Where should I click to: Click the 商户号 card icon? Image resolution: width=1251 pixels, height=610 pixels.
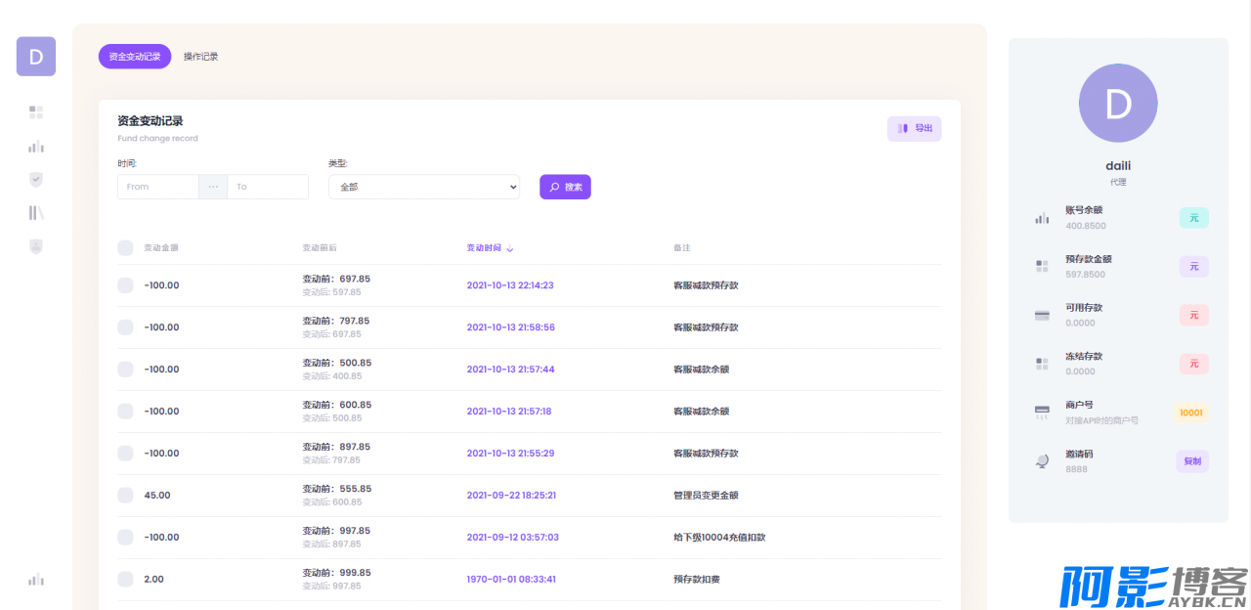point(1042,413)
